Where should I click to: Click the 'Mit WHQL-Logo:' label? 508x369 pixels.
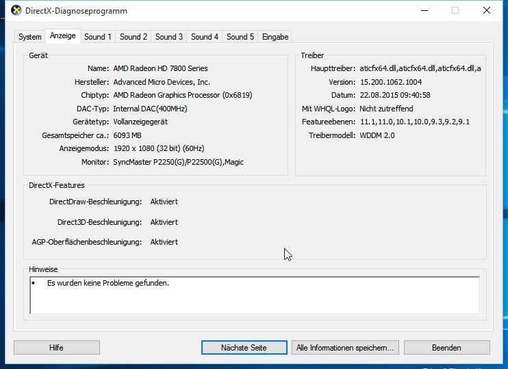329,109
